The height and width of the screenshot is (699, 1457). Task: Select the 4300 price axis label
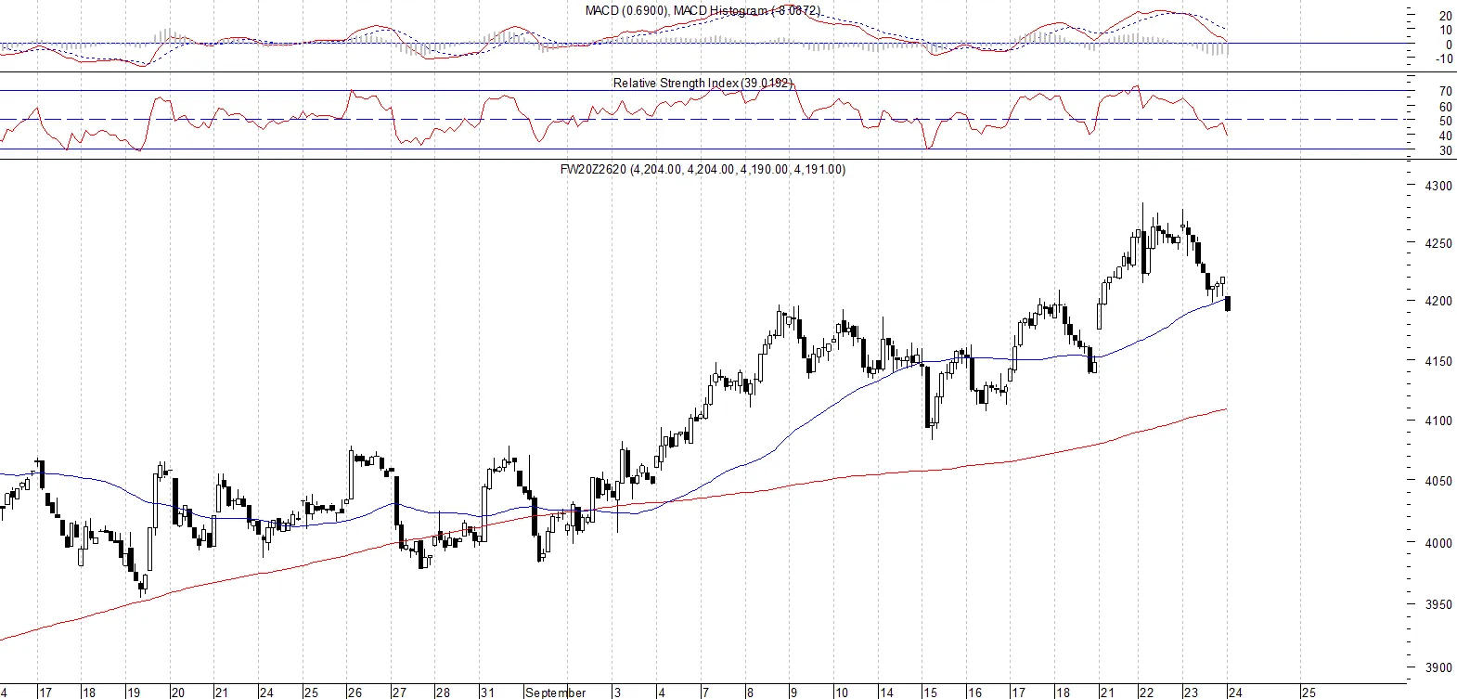[1438, 186]
